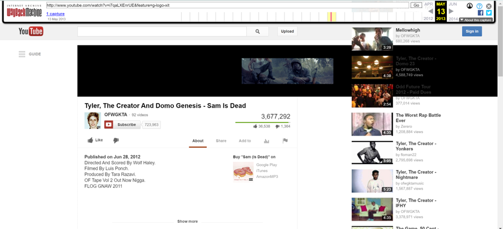Share capture on Facebook icon

click(x=480, y=13)
